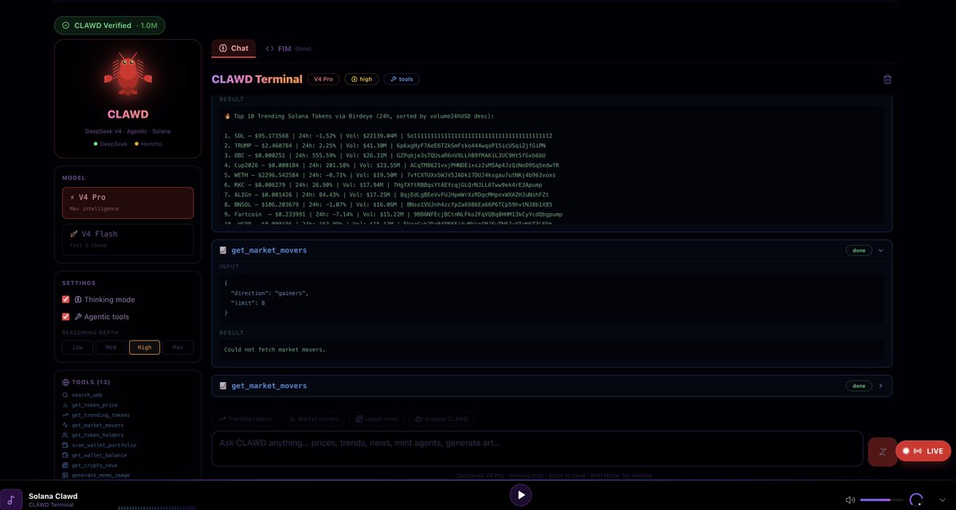The height and width of the screenshot is (510, 956).
Task: Click the red LIVE broadcast button
Action: coord(923,450)
